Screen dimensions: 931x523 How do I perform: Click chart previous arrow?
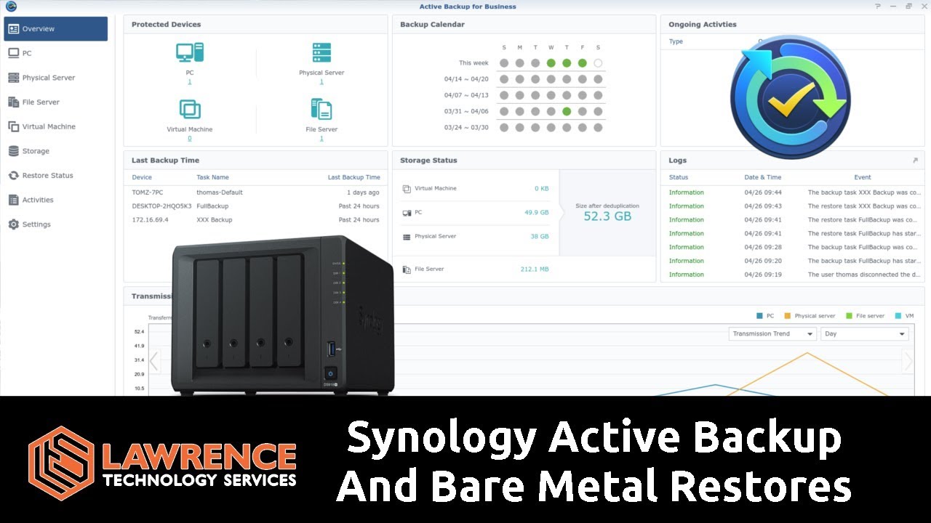tap(154, 361)
